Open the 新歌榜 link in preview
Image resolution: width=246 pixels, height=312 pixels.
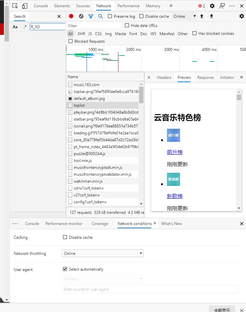175,196
